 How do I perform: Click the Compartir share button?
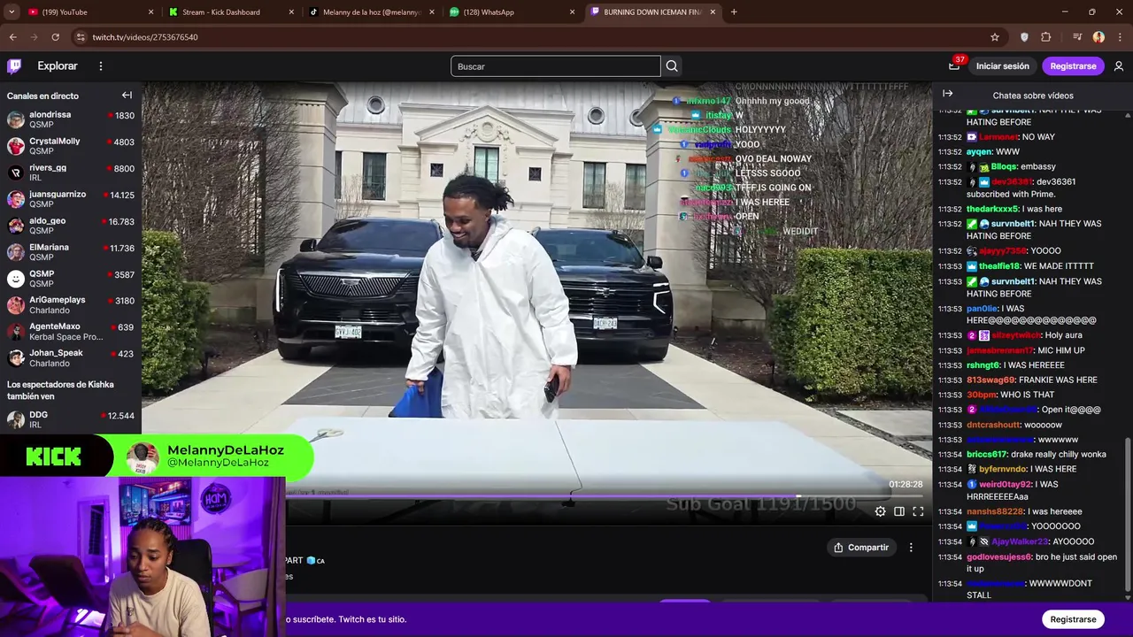point(860,548)
